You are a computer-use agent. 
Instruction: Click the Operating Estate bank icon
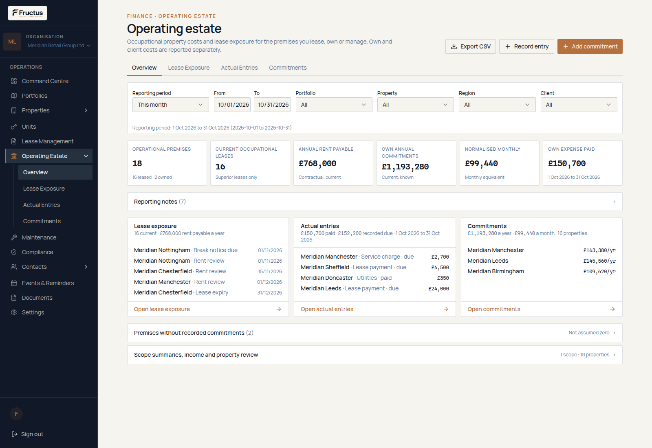[x=14, y=156]
